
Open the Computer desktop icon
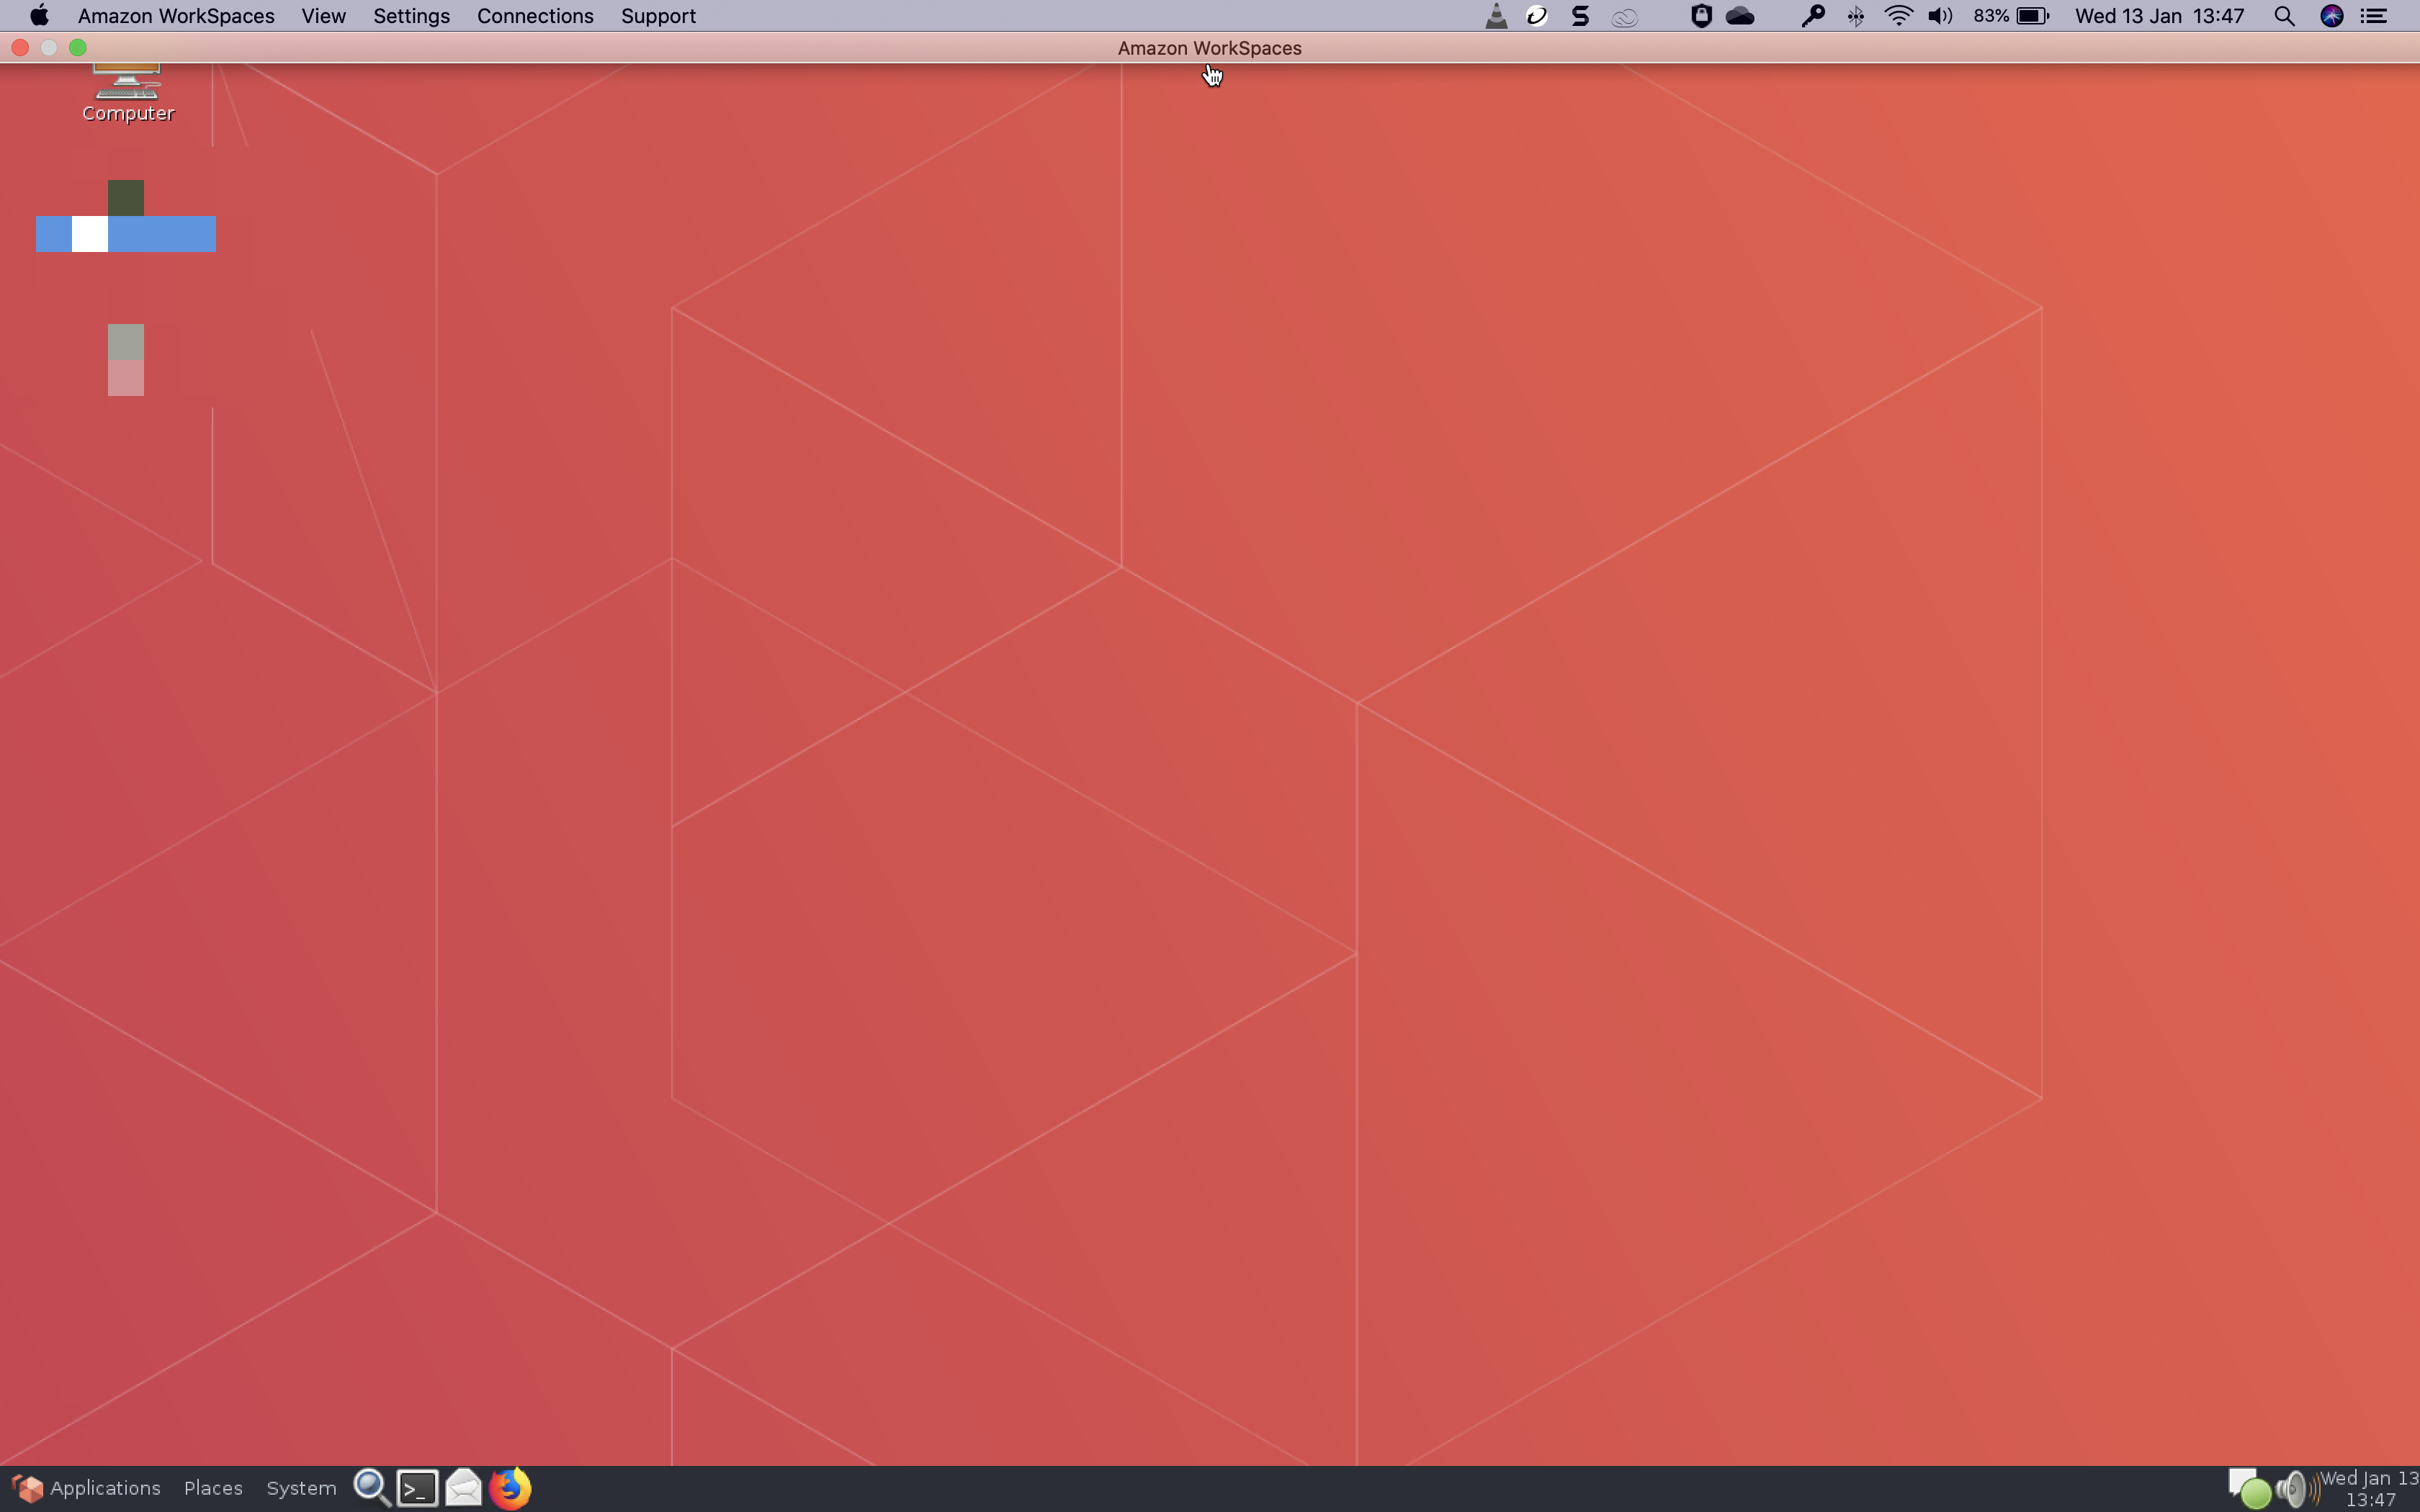coord(127,94)
